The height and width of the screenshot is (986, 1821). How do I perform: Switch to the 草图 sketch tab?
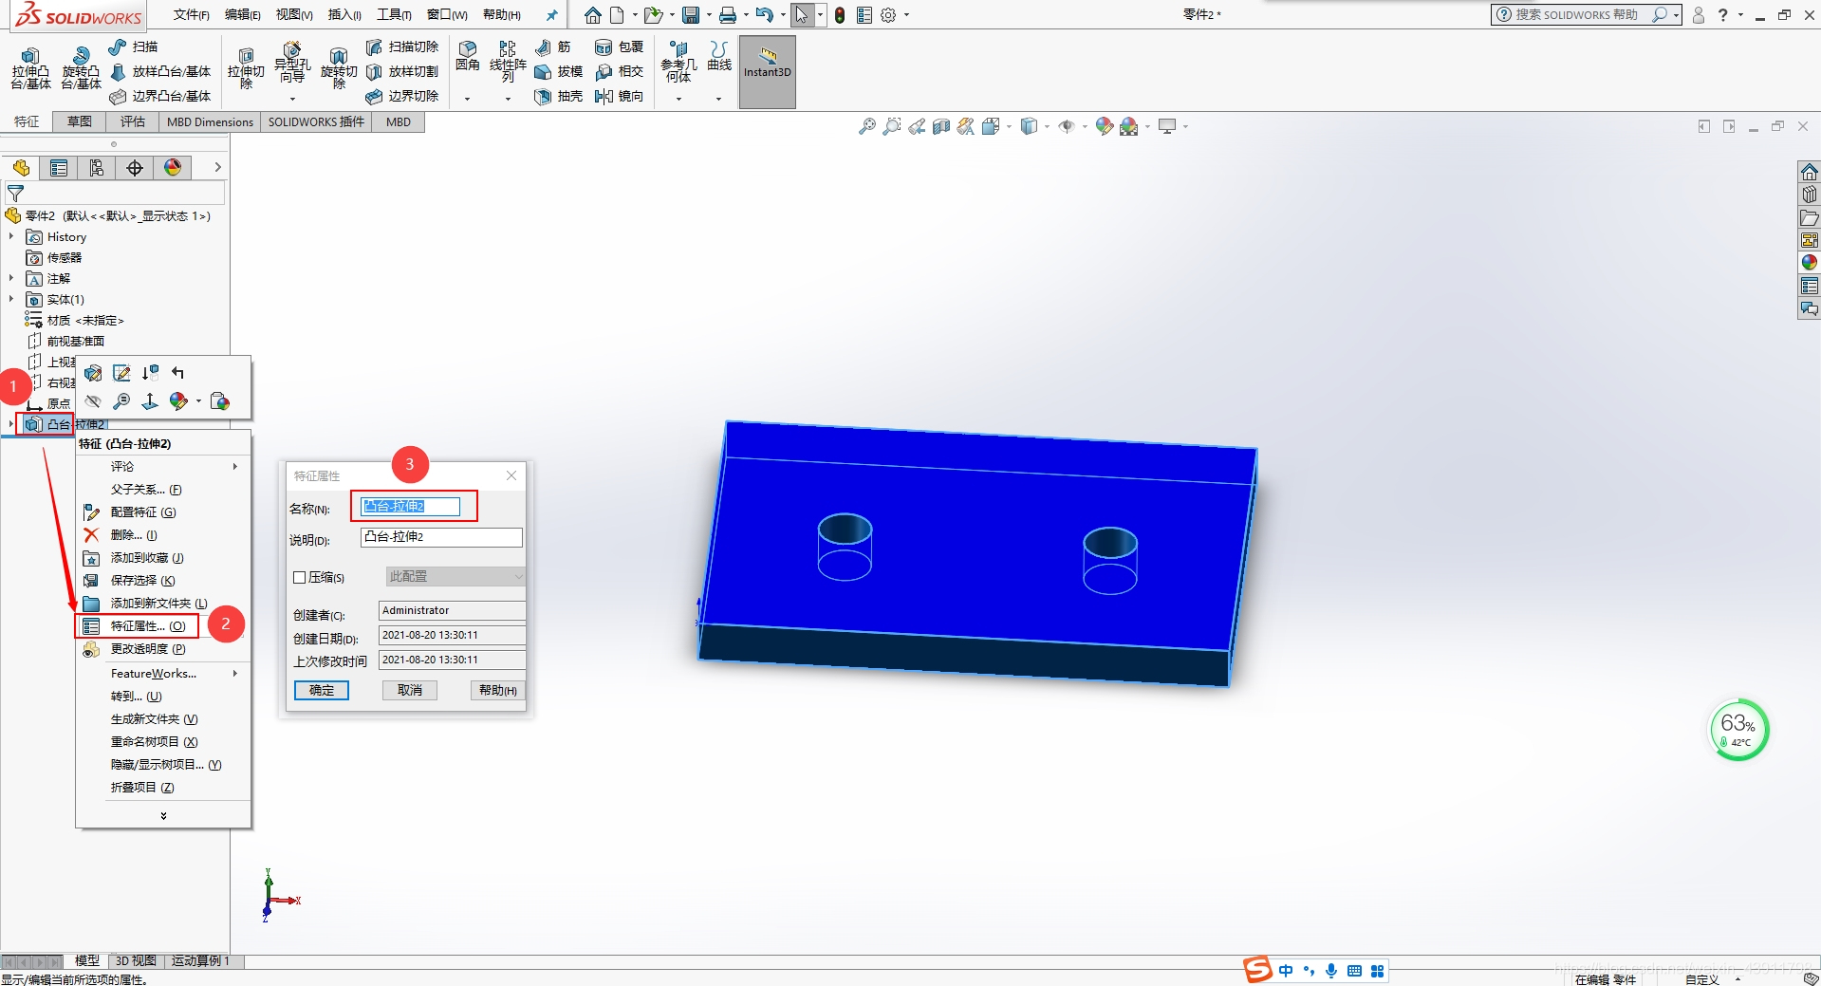[80, 121]
